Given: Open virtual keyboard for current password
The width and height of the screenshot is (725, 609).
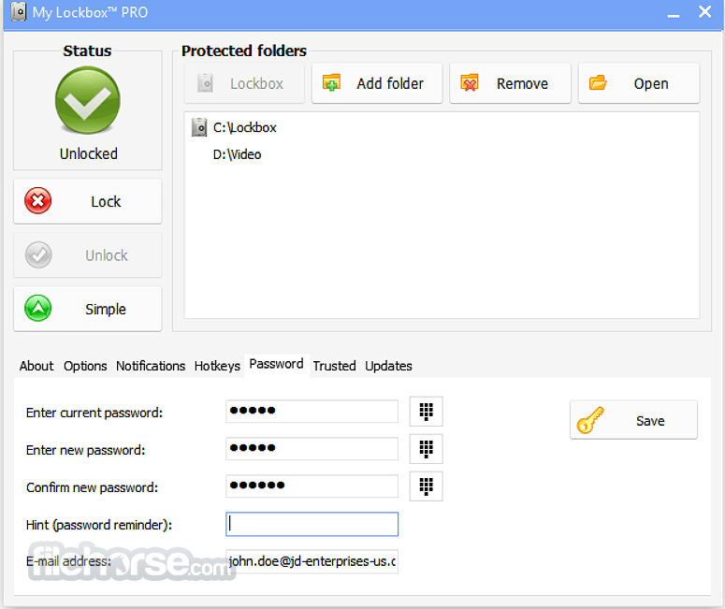Looking at the screenshot, I should click(x=426, y=412).
